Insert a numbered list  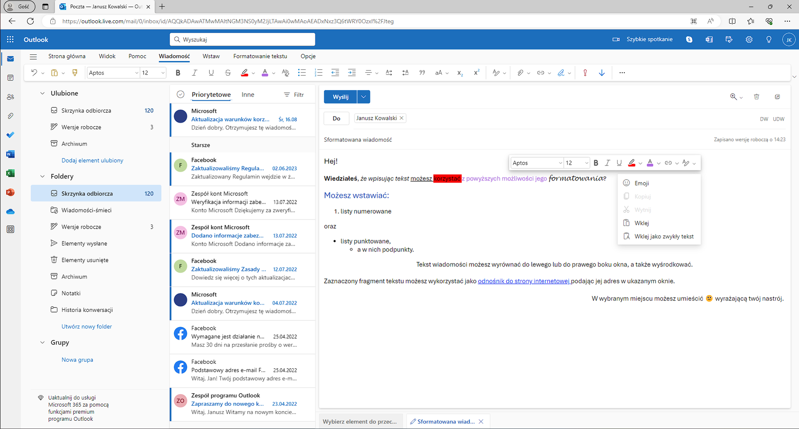click(319, 73)
